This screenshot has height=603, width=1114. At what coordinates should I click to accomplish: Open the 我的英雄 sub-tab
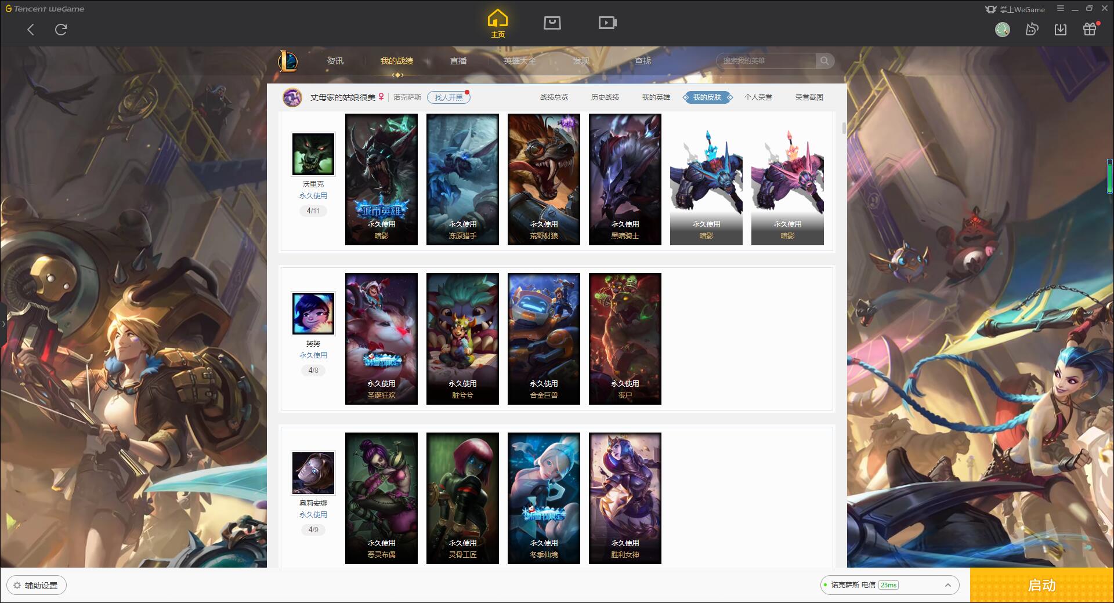[x=656, y=97]
